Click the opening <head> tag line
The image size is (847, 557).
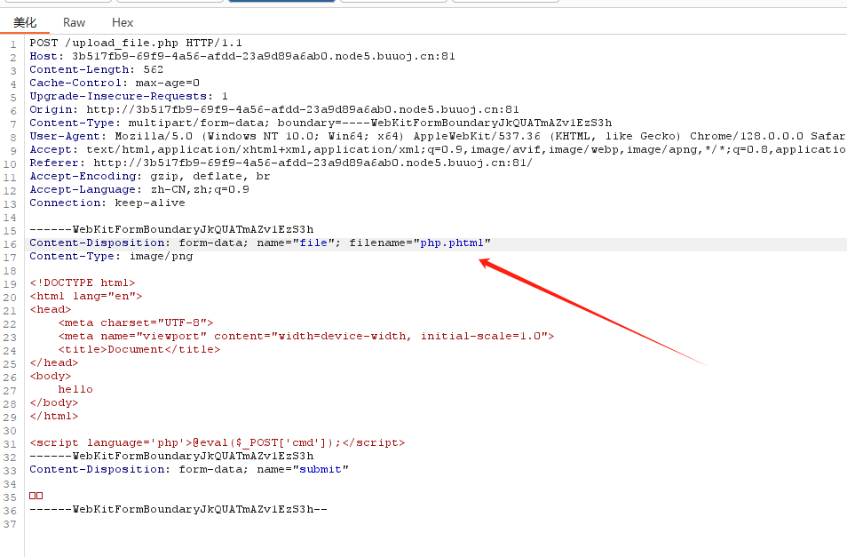[x=51, y=309]
